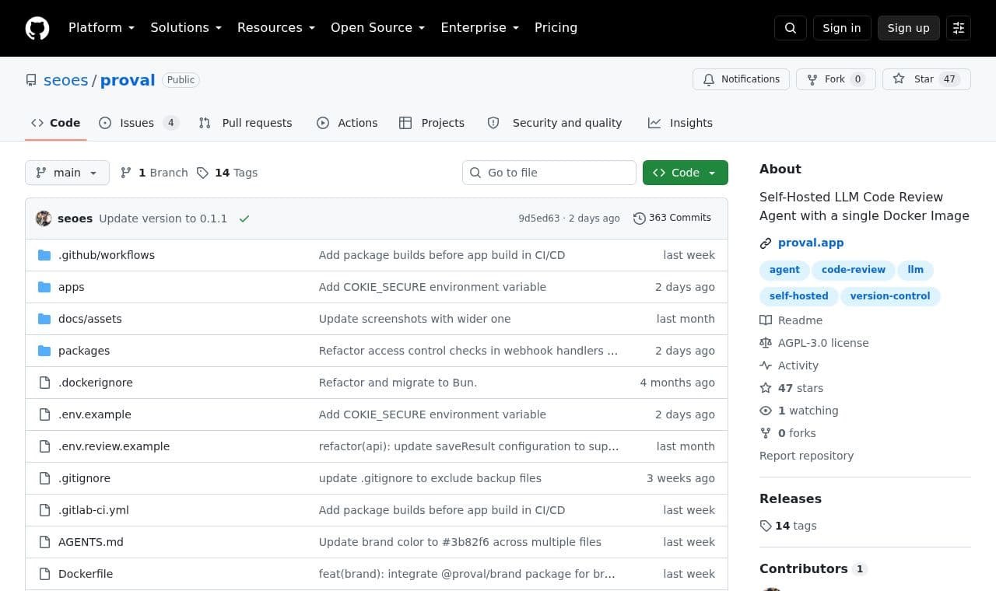Select the code-review topic tag
The width and height of the screenshot is (996, 591).
click(854, 270)
